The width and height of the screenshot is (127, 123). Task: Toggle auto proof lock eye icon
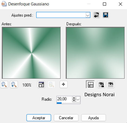coord(101,84)
